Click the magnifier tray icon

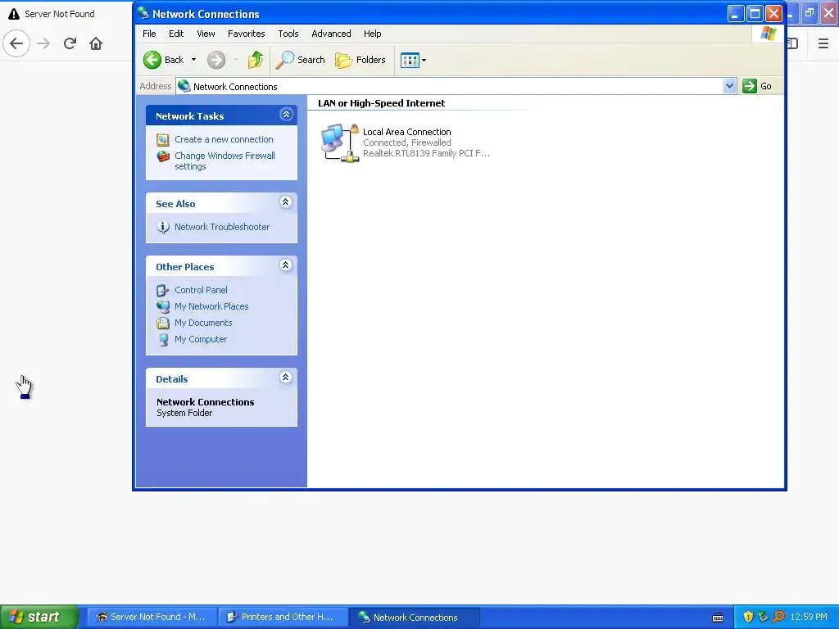click(x=778, y=617)
